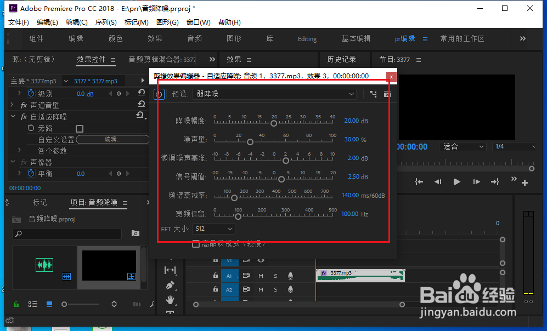Open the 序列(S) menu
Image resolution: width=547 pixels, height=331 pixels.
(106, 22)
